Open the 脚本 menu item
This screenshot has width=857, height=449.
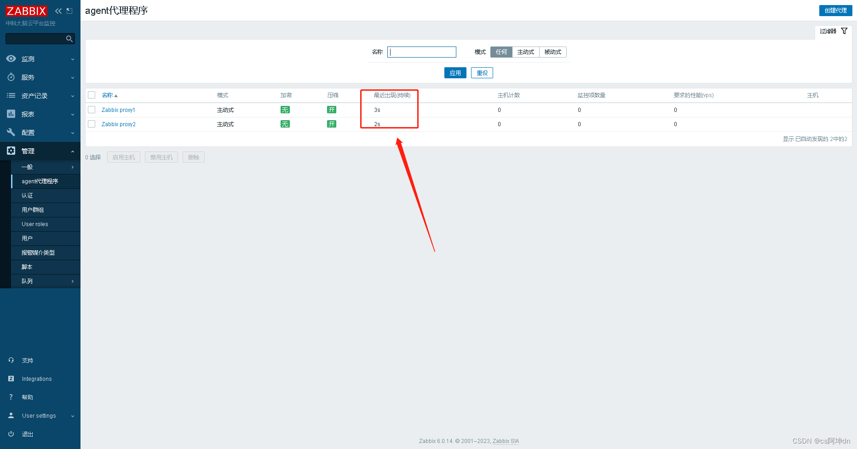pos(46,267)
